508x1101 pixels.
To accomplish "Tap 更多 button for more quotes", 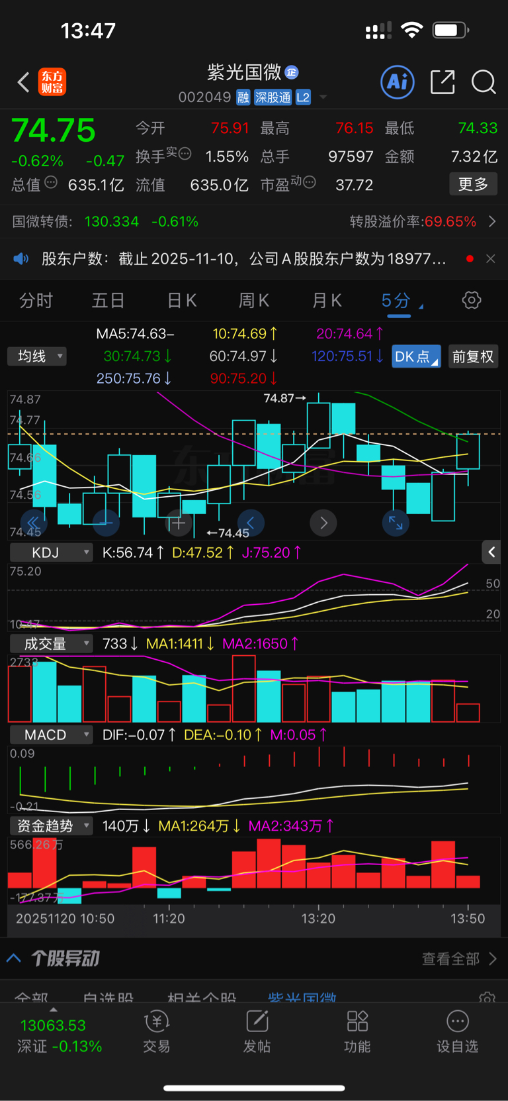I will coord(473,183).
